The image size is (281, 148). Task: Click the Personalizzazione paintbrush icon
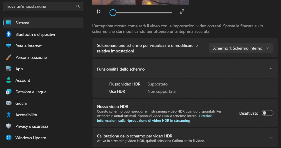[9, 57]
